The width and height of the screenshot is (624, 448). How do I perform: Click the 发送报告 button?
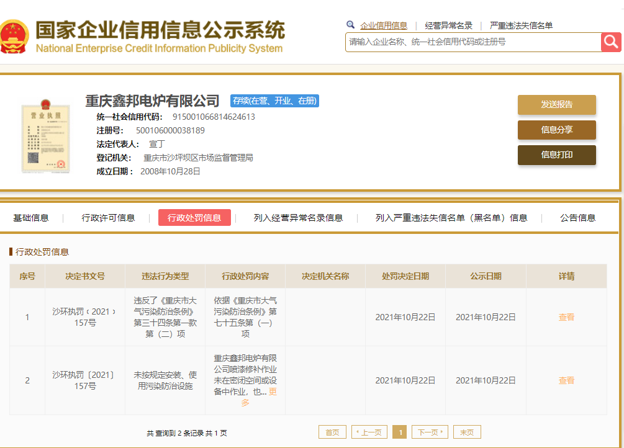pyautogui.click(x=557, y=105)
